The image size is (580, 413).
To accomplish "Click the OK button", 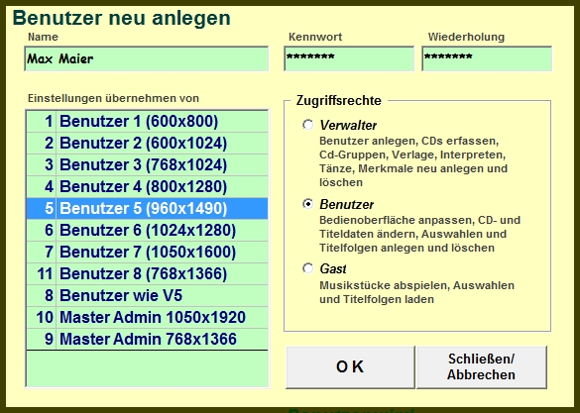I will point(350,366).
